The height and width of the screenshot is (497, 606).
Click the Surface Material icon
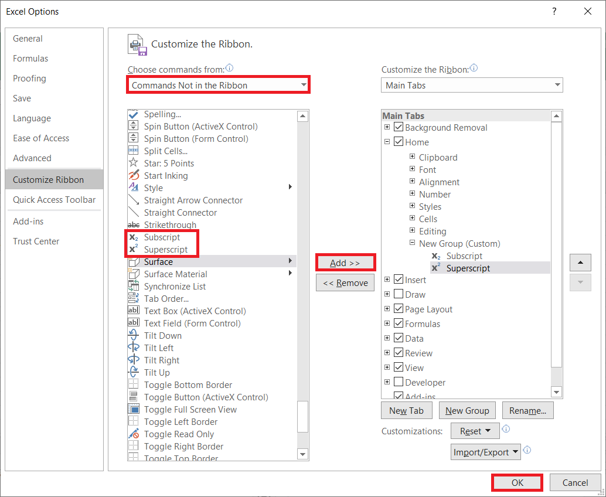pos(134,274)
